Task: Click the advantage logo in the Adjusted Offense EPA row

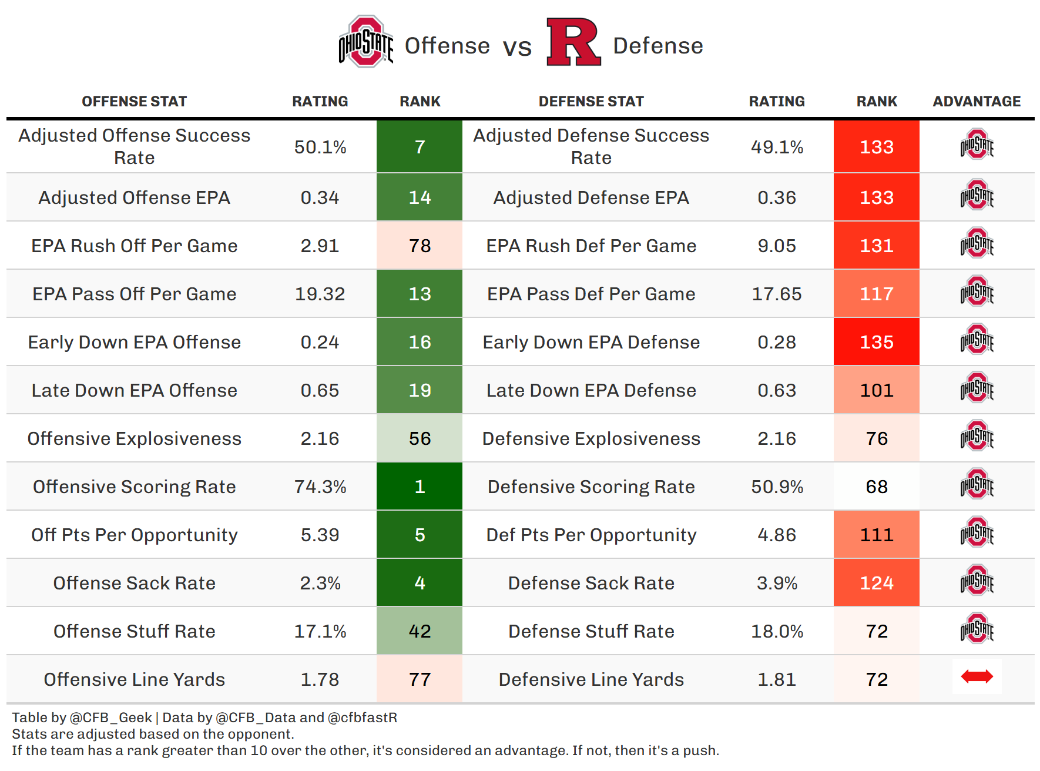Action: (977, 195)
